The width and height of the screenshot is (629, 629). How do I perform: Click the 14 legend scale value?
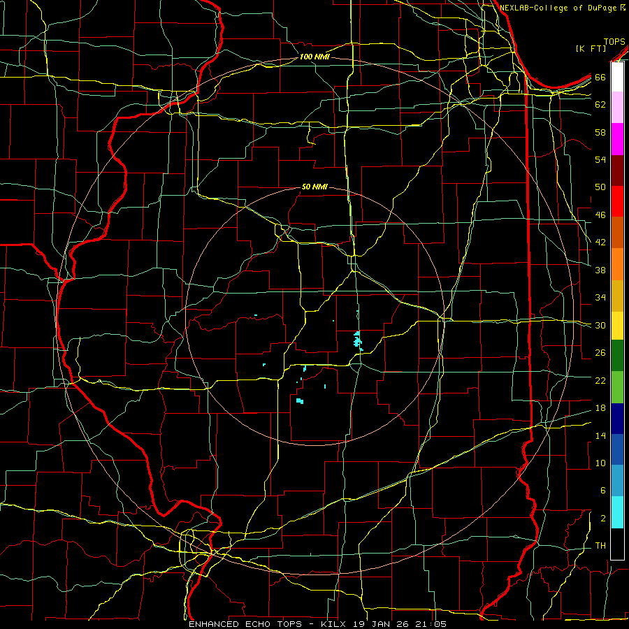point(600,435)
